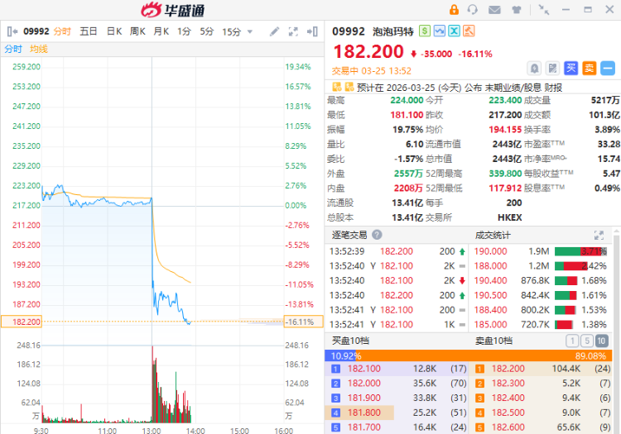The height and width of the screenshot is (434, 621).
Task: Open the skin theme shirt icon
Action: coord(516,9)
